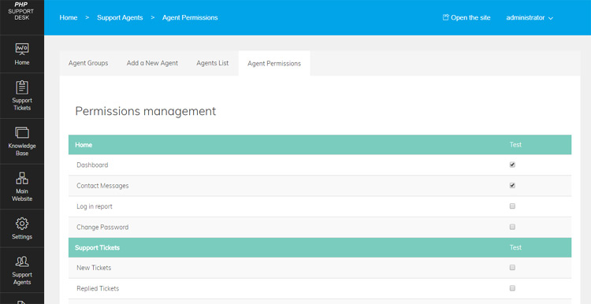Tick the New Tickets permission checkbox
The image size is (591, 304).
[x=512, y=268]
